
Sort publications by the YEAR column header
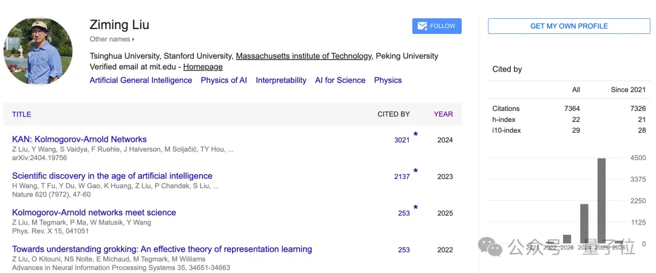point(443,114)
